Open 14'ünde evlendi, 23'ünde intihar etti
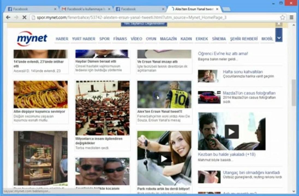299x196 pixels. click(x=39, y=64)
